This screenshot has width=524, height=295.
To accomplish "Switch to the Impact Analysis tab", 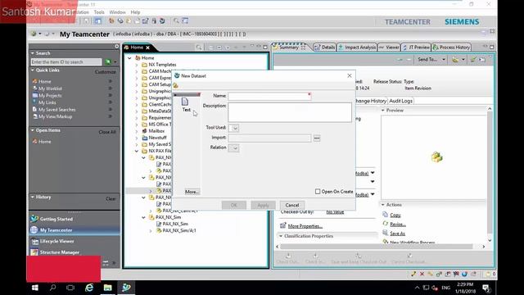I will [x=357, y=48].
